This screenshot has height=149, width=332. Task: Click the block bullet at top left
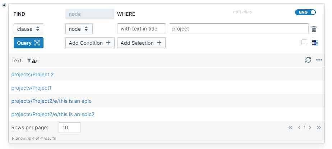[x=4, y=5]
